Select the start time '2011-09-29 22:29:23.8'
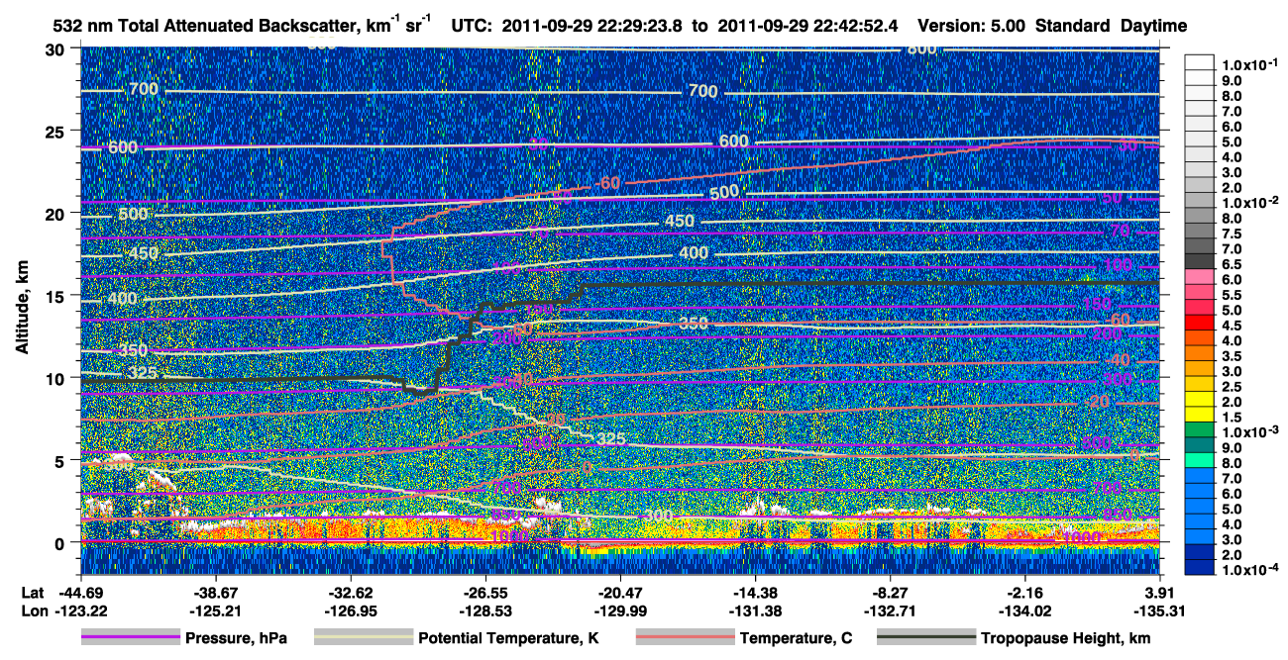Viewport: 1288px width, 660px height. pos(595,25)
